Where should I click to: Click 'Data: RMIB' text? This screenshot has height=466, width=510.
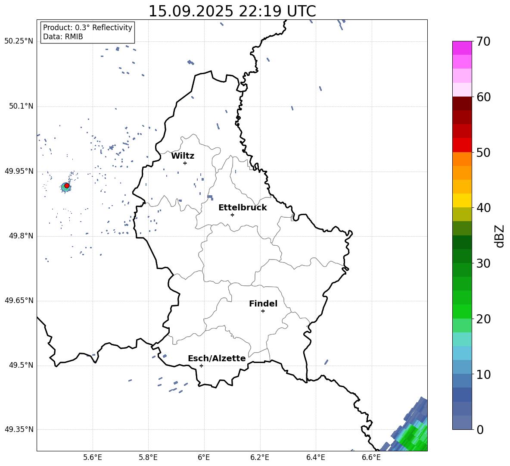pyautogui.click(x=63, y=37)
